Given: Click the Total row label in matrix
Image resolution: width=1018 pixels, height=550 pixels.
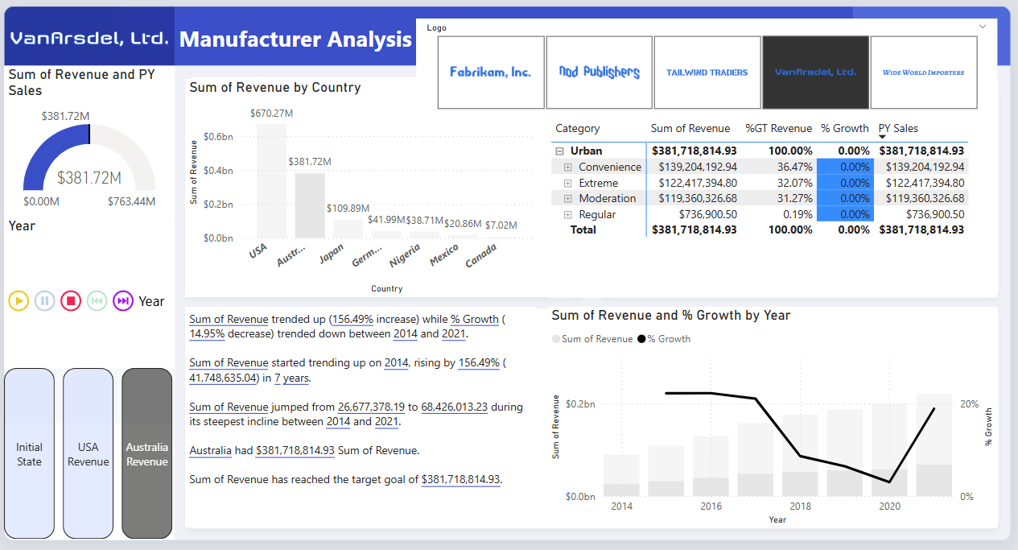Looking at the screenshot, I should (x=583, y=230).
